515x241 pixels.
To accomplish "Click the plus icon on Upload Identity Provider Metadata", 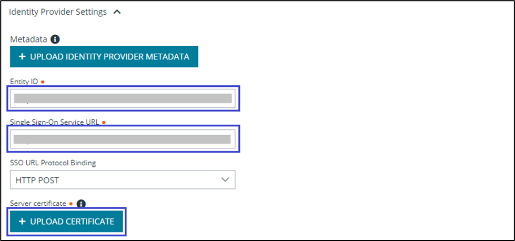I will click(22, 57).
